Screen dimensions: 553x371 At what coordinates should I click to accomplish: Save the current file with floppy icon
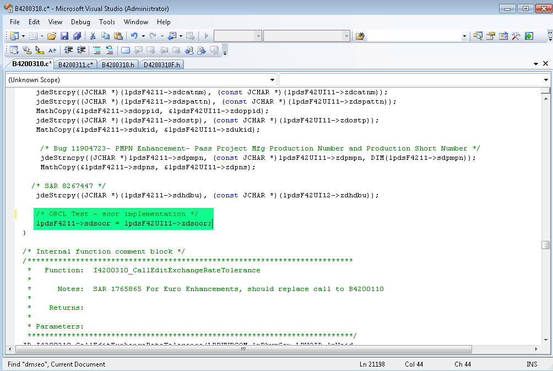64,36
